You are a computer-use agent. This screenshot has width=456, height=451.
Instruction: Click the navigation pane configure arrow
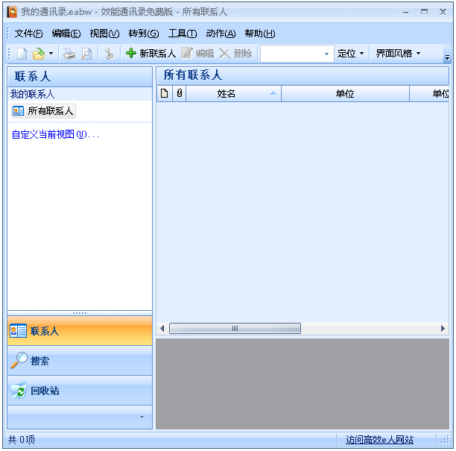point(142,417)
